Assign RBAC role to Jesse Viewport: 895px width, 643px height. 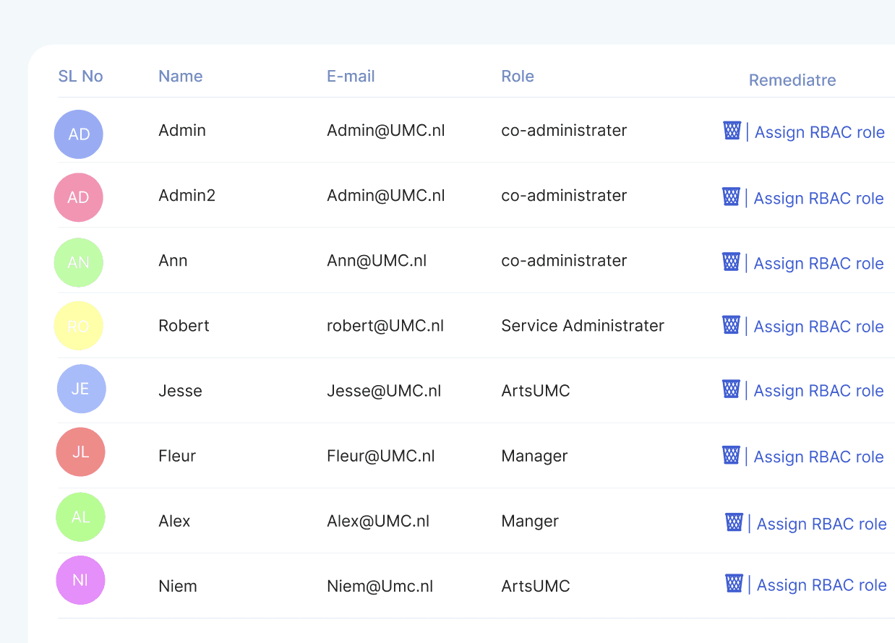click(x=819, y=391)
